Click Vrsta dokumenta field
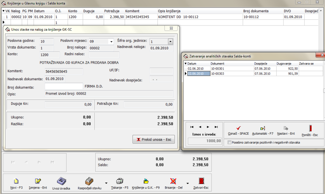Screen dimensions: 325x194 click(47, 48)
